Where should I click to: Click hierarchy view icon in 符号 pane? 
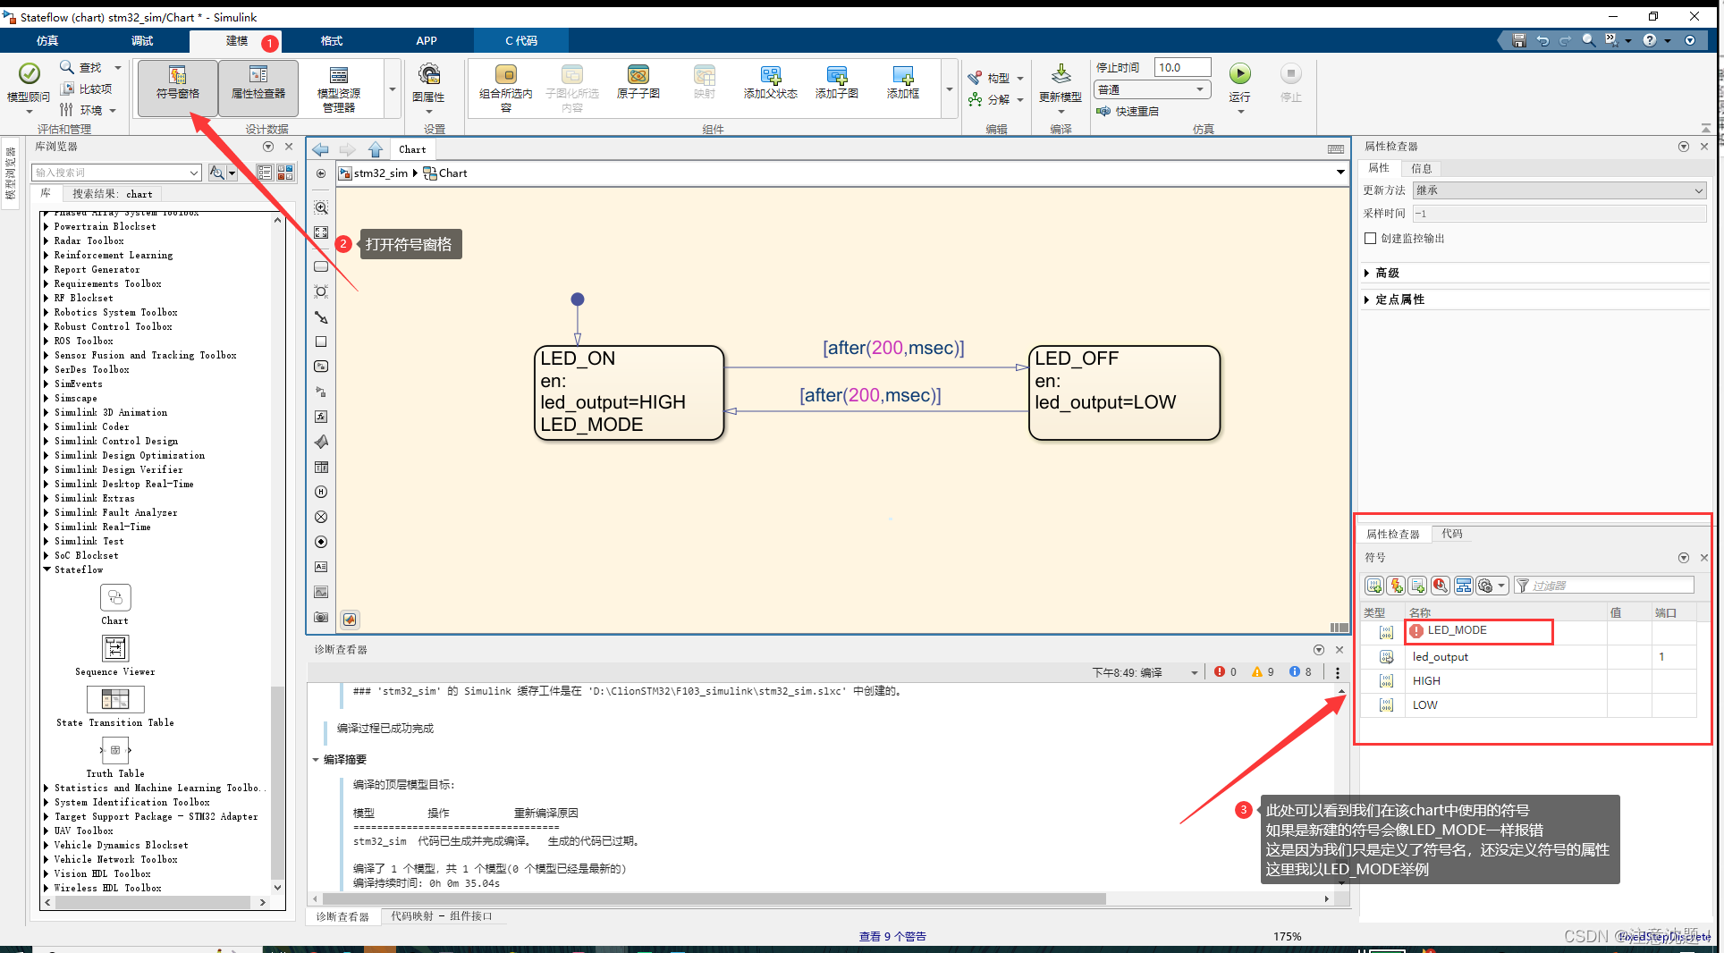pos(1464,586)
